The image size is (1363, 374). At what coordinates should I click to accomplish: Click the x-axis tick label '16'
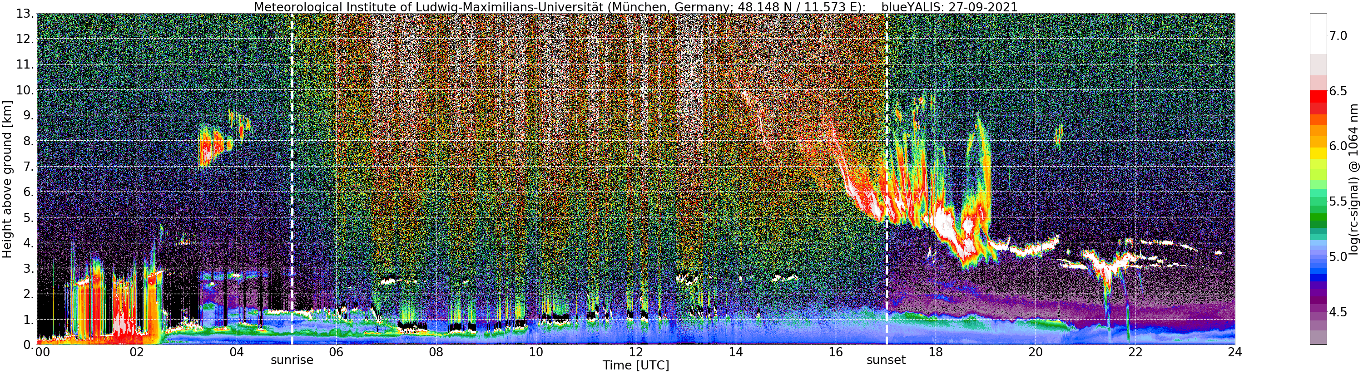click(836, 352)
